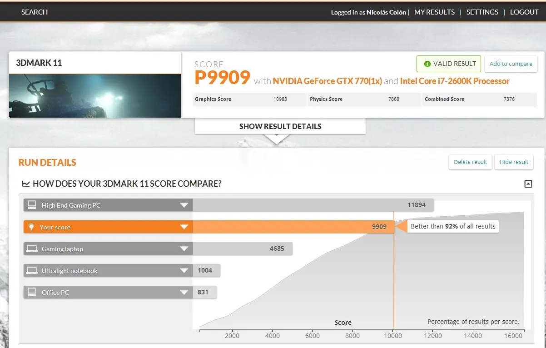Collapse the score comparison section
546x348 pixels.
[528, 184]
